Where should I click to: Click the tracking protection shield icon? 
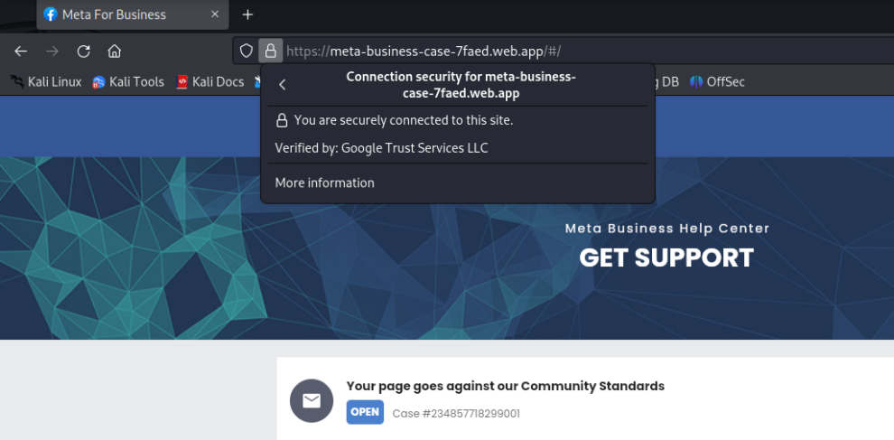[246, 51]
